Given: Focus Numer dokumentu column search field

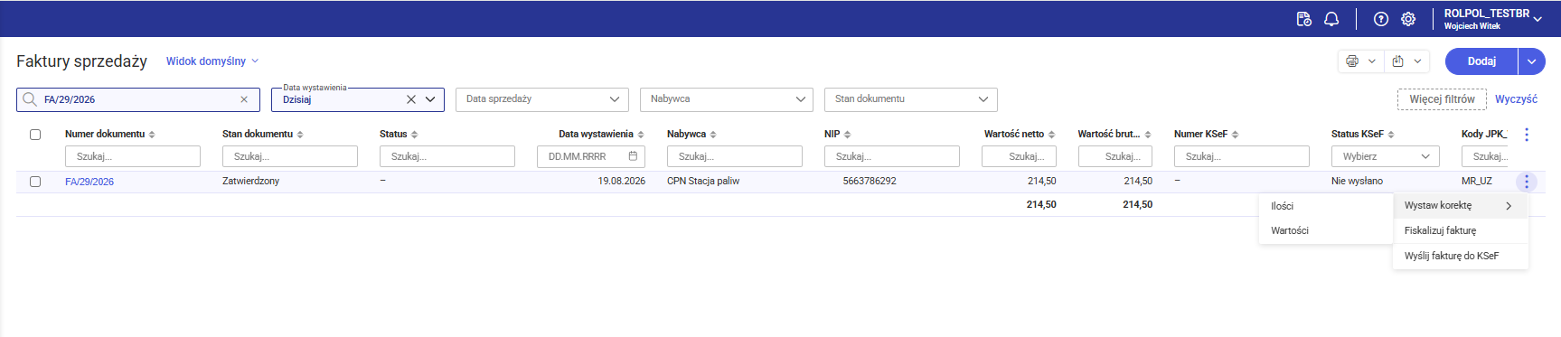Looking at the screenshot, I should pyautogui.click(x=133, y=156).
